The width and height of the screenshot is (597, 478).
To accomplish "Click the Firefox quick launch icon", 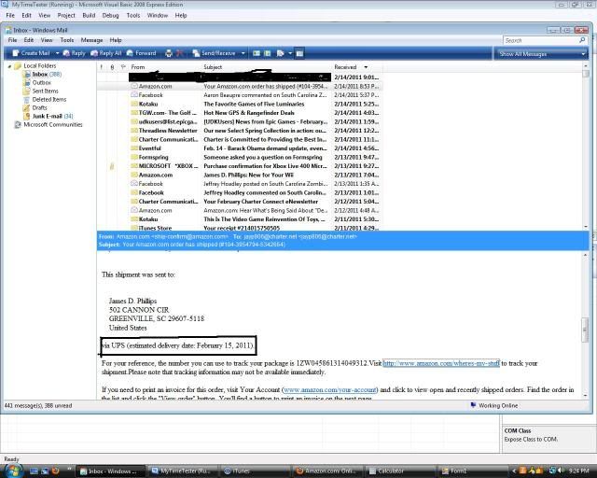I will 56,471.
